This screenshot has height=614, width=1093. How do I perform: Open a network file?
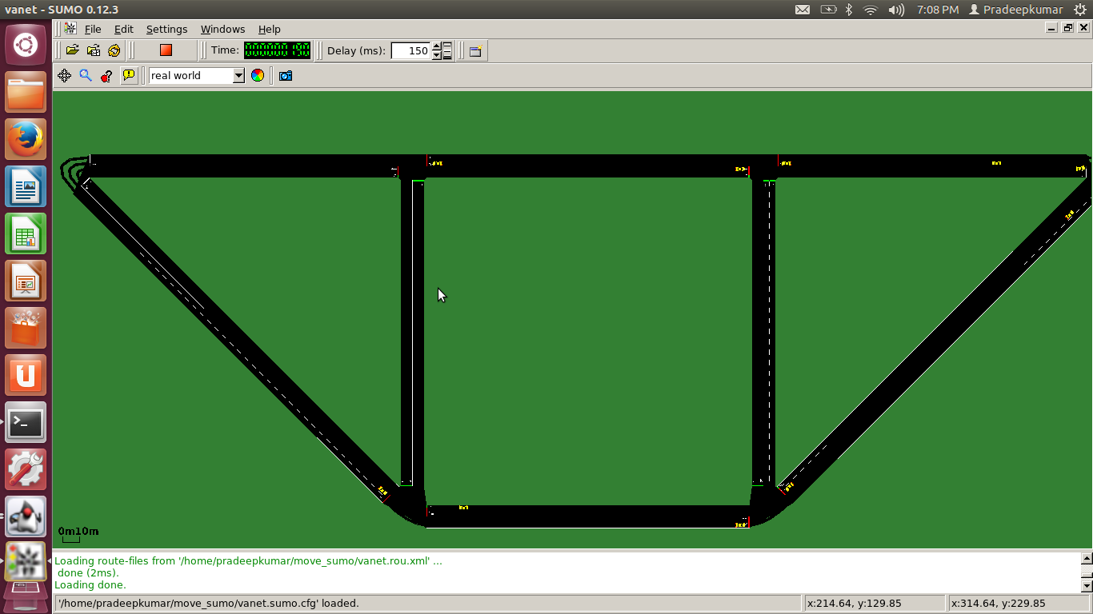click(x=93, y=50)
